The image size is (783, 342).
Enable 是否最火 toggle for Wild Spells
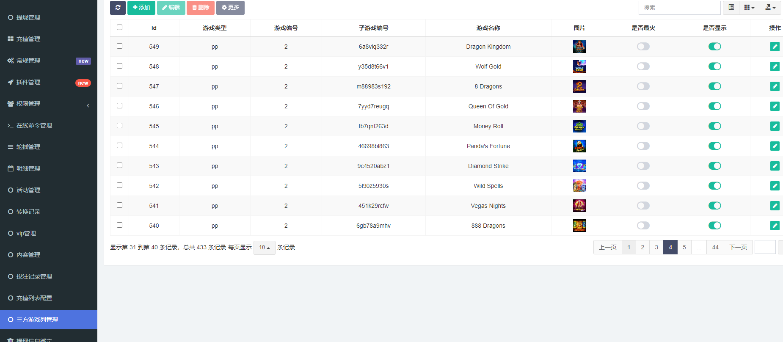click(x=643, y=186)
